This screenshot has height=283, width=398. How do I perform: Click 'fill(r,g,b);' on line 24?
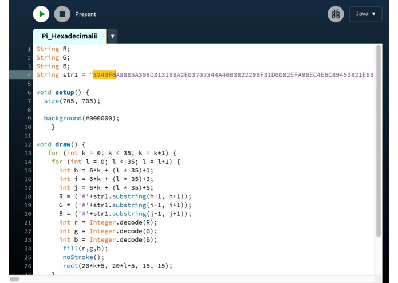85,249
